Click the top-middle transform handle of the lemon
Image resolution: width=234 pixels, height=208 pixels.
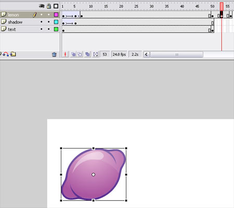[x=94, y=149]
